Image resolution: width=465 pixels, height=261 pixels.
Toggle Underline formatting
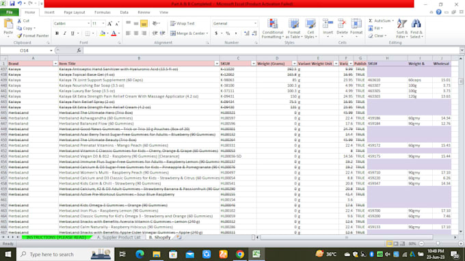point(72,33)
